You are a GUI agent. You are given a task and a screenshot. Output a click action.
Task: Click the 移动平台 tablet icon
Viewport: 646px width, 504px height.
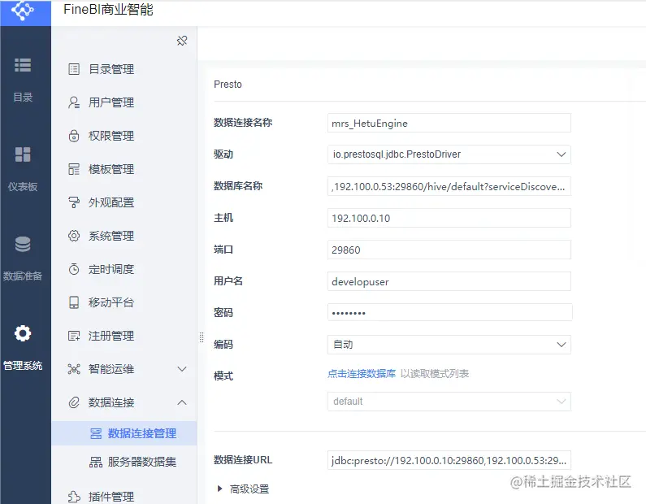74,302
